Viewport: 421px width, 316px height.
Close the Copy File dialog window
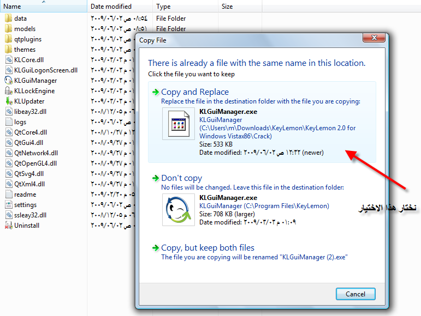374,38
